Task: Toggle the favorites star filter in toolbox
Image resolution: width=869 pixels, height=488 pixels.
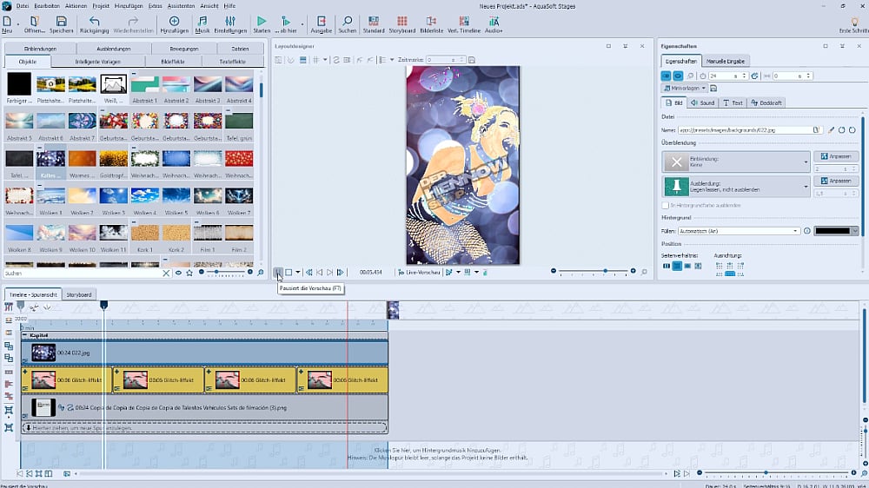Action: click(x=189, y=273)
